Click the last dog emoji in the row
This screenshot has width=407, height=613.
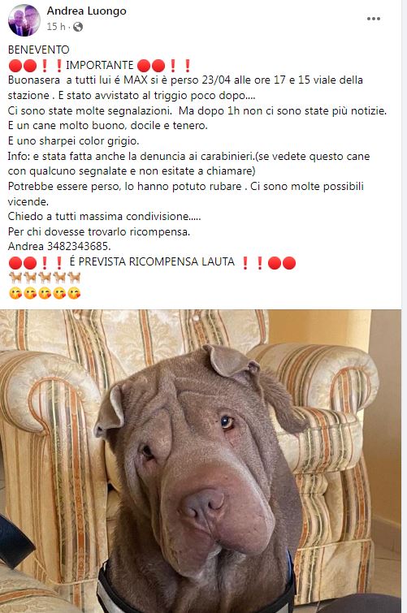[x=74, y=278]
